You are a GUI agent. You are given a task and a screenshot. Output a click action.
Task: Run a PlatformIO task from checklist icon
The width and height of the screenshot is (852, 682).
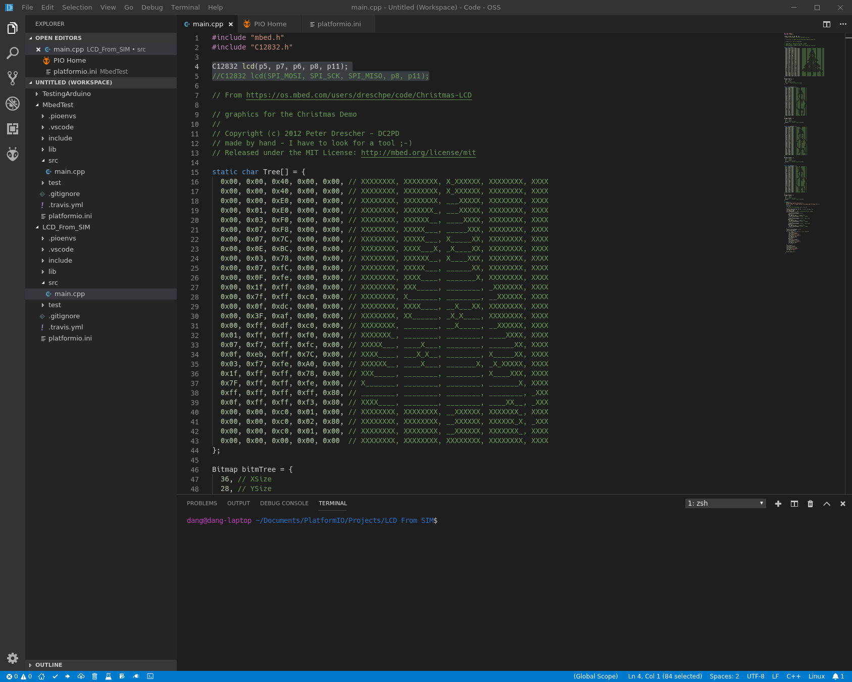[x=122, y=676]
